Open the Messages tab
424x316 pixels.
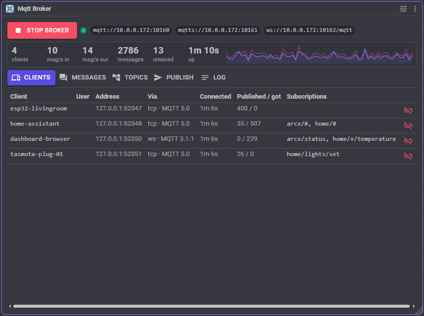tap(83, 78)
